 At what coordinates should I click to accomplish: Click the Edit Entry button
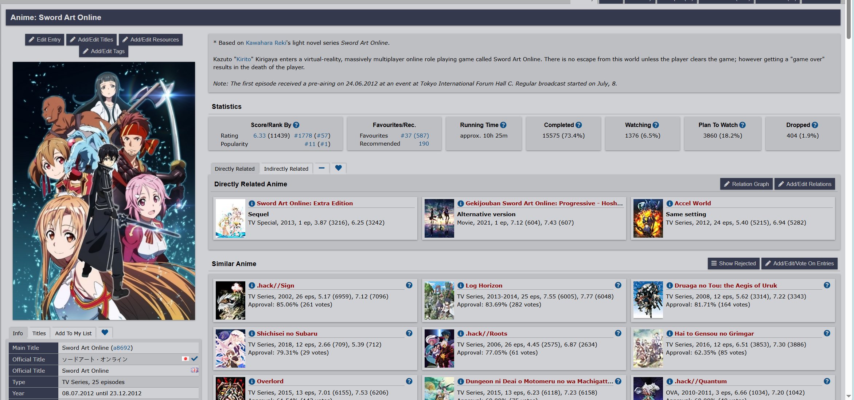pos(44,40)
